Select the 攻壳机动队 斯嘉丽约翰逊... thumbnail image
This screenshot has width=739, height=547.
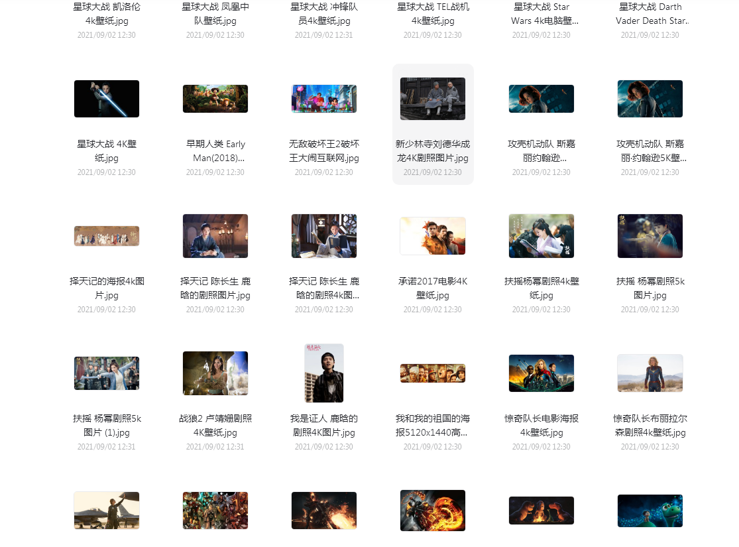coord(541,99)
